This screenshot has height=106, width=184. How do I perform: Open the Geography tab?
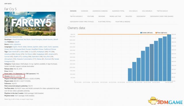[x=141, y=16]
